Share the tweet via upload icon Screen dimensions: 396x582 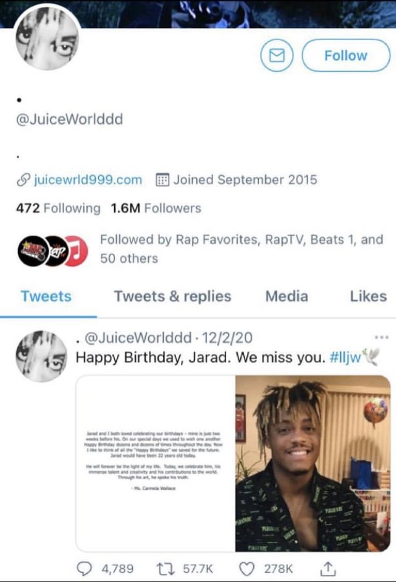[x=327, y=568]
